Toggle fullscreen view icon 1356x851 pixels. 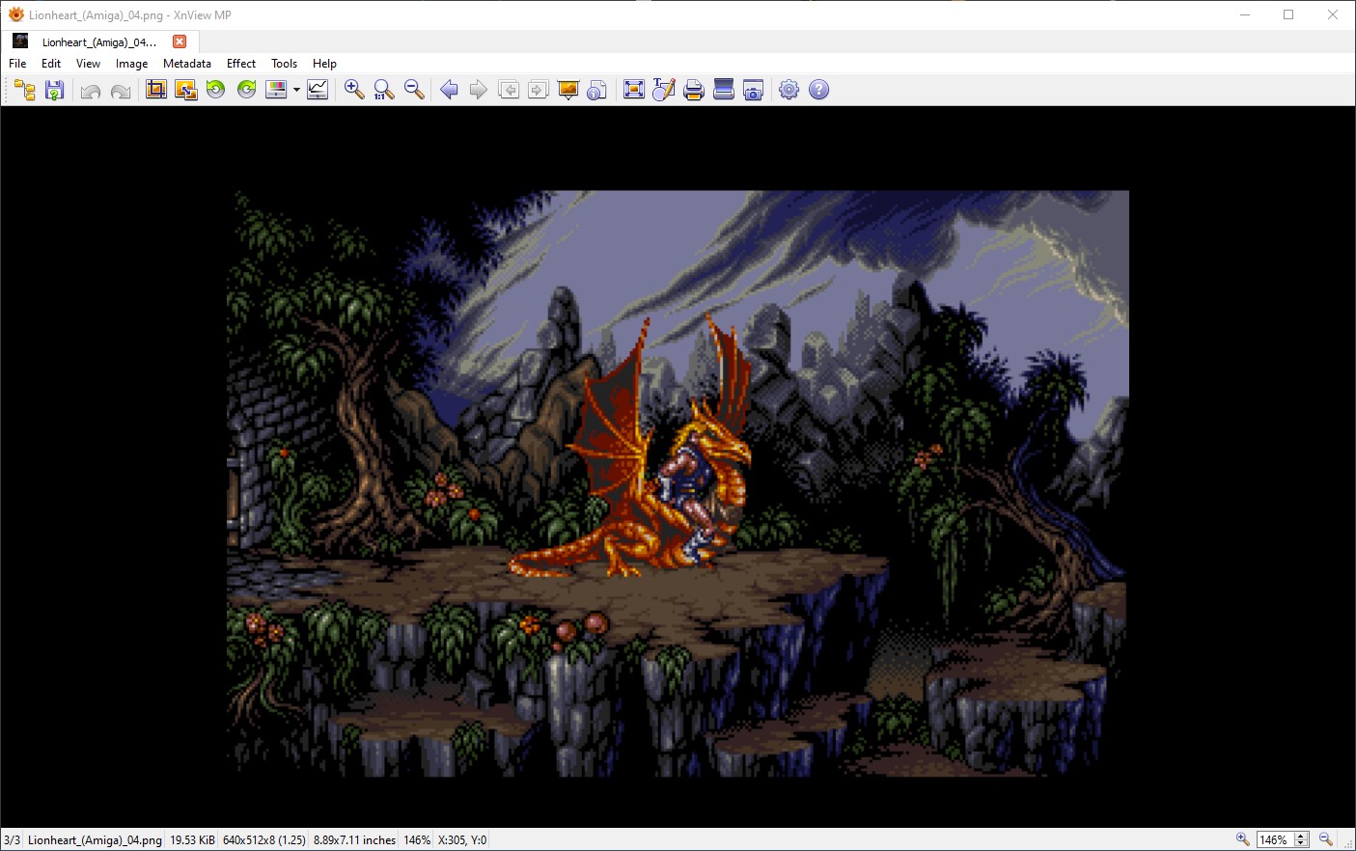634,90
